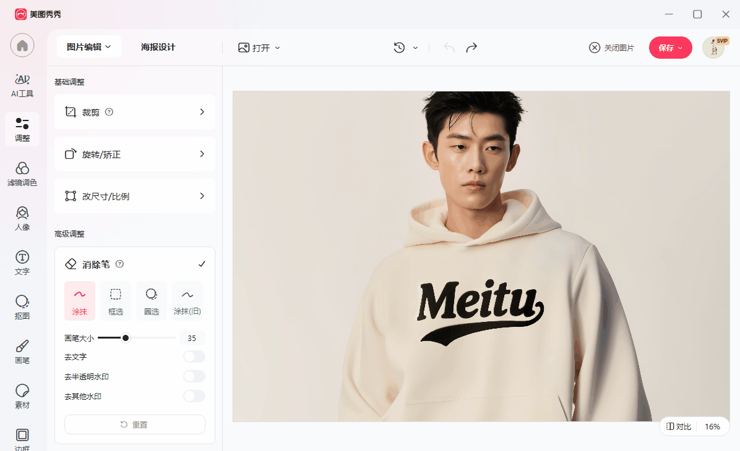Select the 抠图 cutout tool
740x451 pixels.
click(x=22, y=308)
